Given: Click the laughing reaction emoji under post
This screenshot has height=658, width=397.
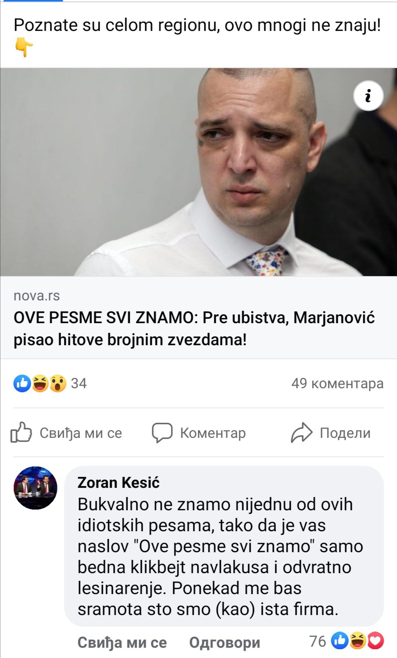Looking at the screenshot, I should 40,383.
